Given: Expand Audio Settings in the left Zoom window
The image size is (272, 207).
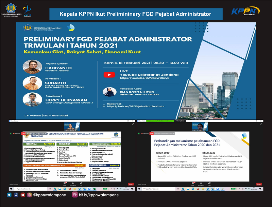Looking at the screenshot, I should (15, 184).
